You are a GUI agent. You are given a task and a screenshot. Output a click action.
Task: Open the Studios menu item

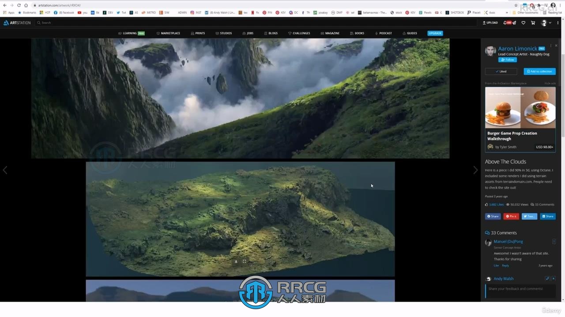coord(223,33)
